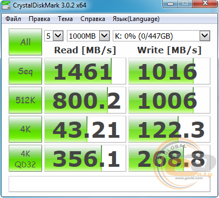Image resolution: width=219 pixels, height=198 pixels.
Task: Select the 4K QD32 write result 268.8
Action: [169, 158]
